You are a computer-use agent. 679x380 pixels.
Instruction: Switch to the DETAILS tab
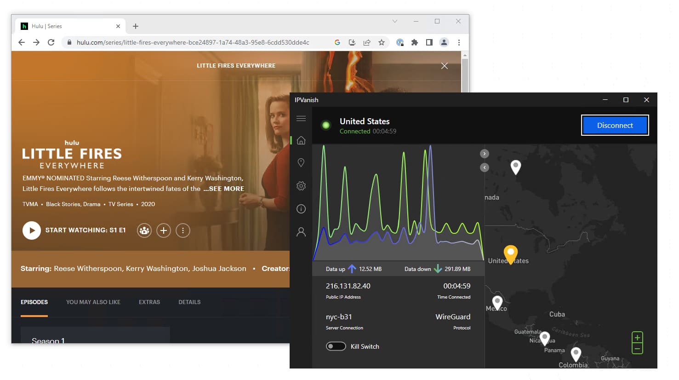point(189,302)
